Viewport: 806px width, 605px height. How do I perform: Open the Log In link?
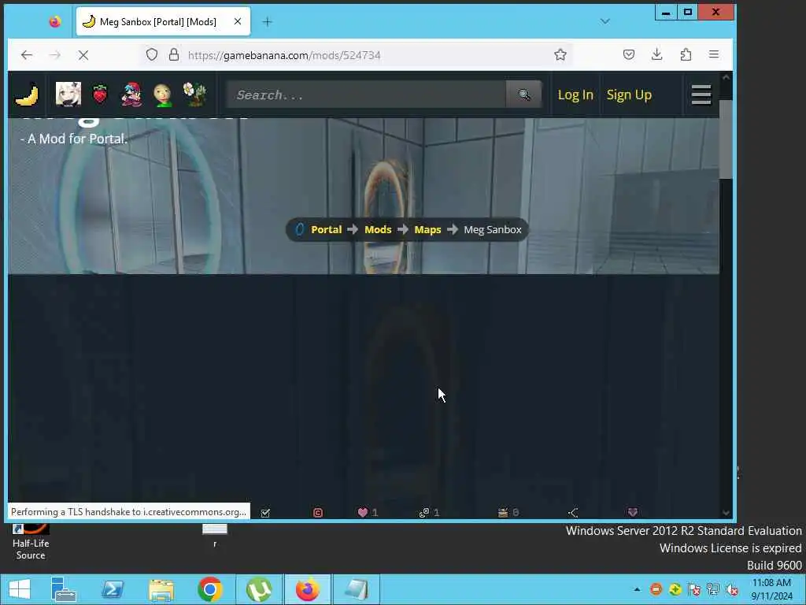click(x=575, y=95)
